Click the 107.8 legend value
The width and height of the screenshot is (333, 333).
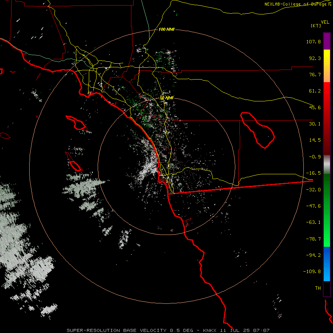pyautogui.click(x=313, y=41)
